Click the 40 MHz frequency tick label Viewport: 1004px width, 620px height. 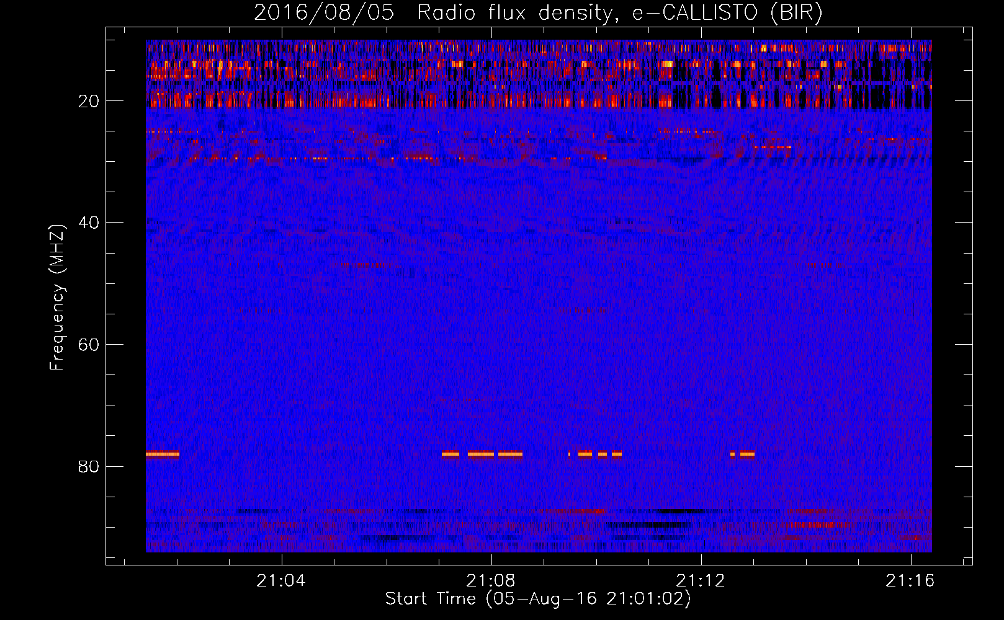click(x=89, y=223)
